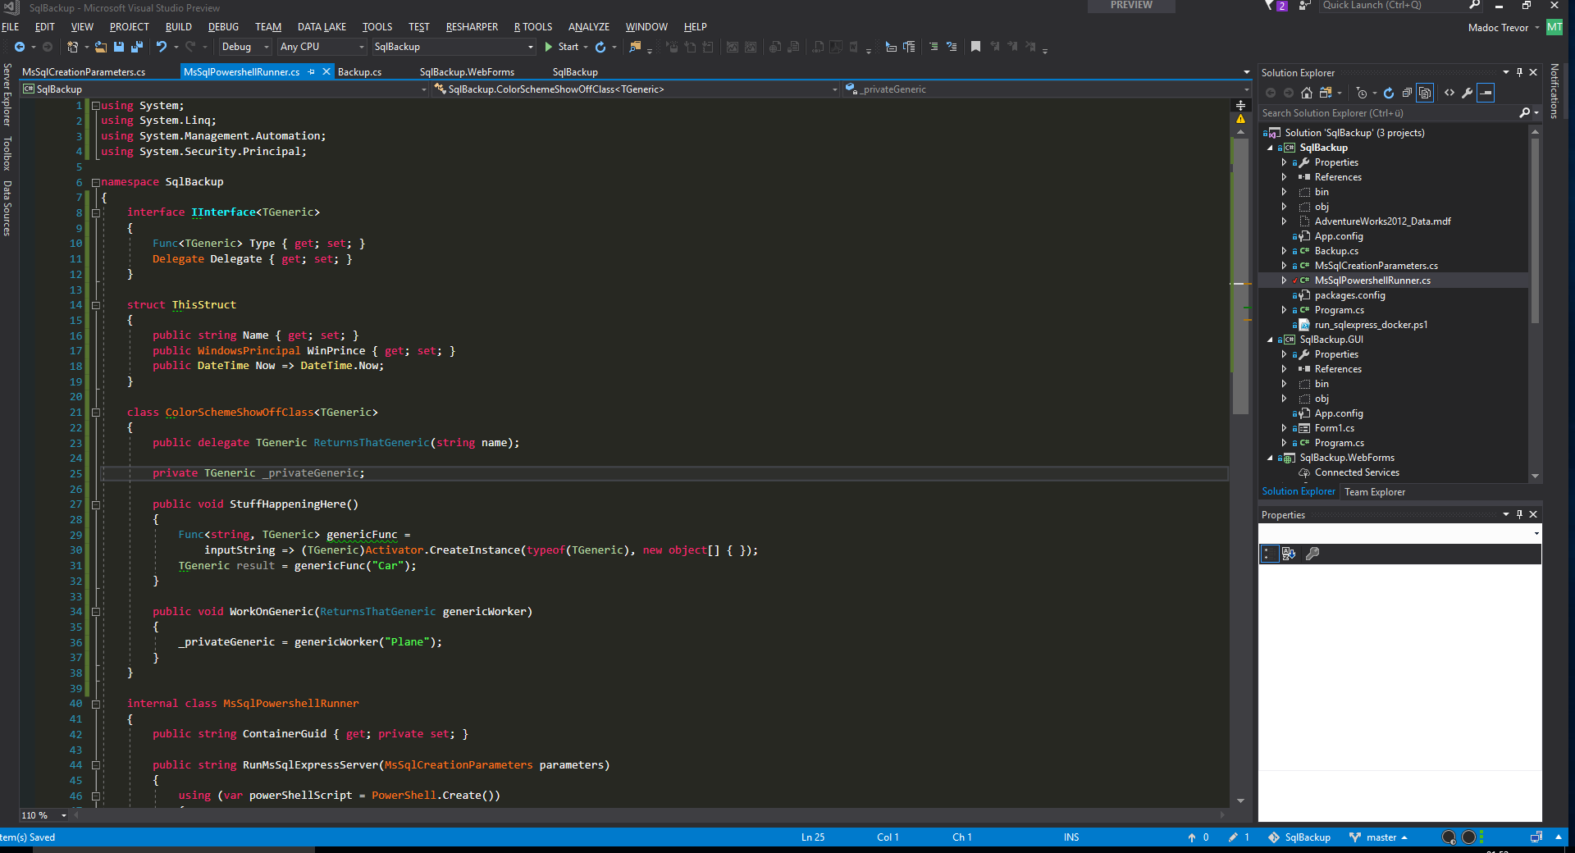The height and width of the screenshot is (853, 1575).
Task: Open View Code from Solution Explorer toolbar
Action: click(1449, 93)
